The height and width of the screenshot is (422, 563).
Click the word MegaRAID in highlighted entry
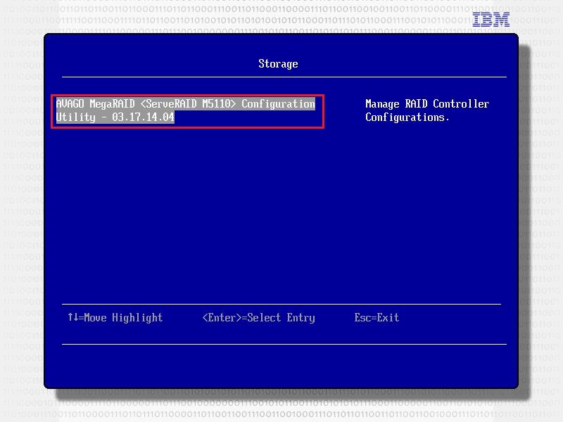tap(112, 104)
